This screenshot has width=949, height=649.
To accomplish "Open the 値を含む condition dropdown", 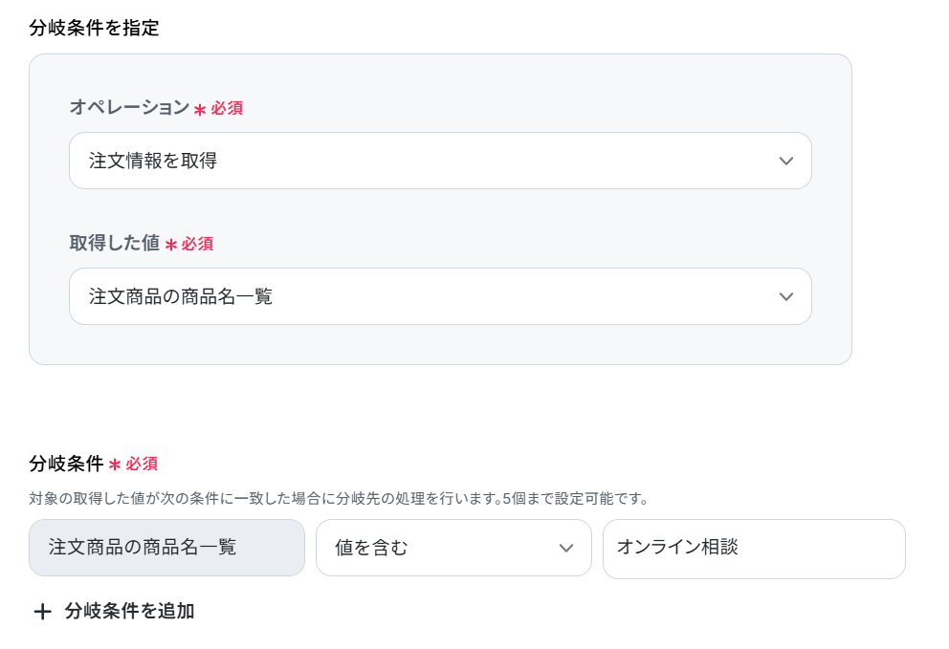I will 453,548.
